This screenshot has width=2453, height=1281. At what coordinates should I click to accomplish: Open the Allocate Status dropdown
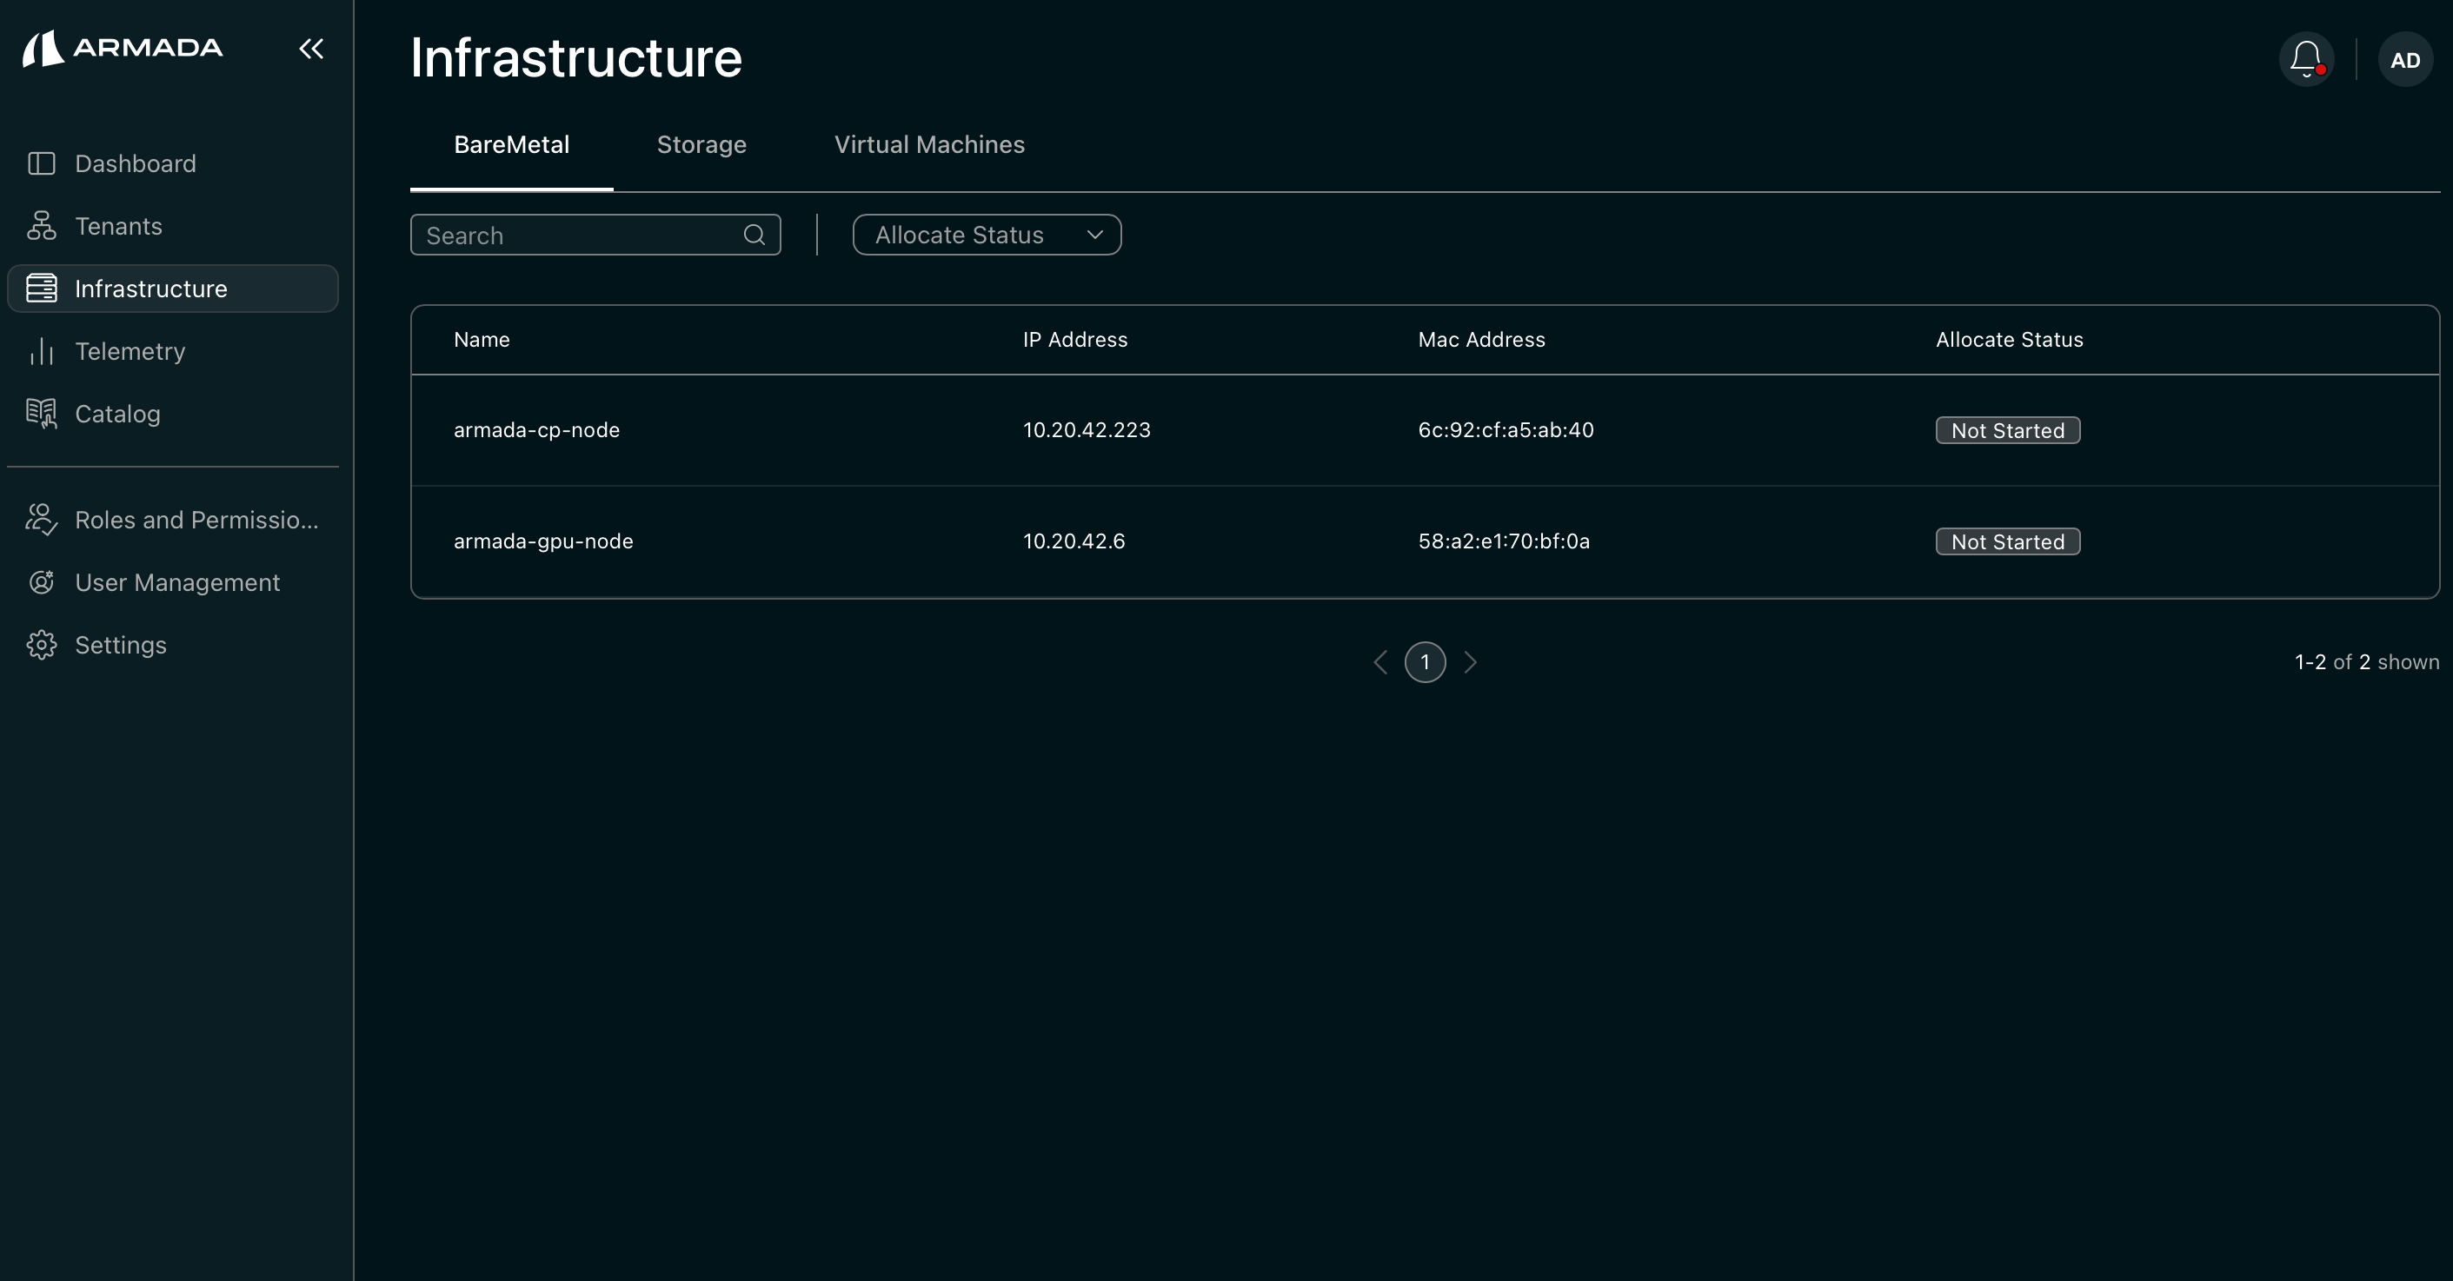pos(986,235)
